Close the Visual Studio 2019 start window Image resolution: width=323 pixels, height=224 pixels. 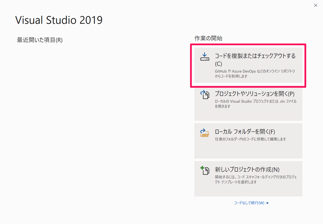[315, 5]
